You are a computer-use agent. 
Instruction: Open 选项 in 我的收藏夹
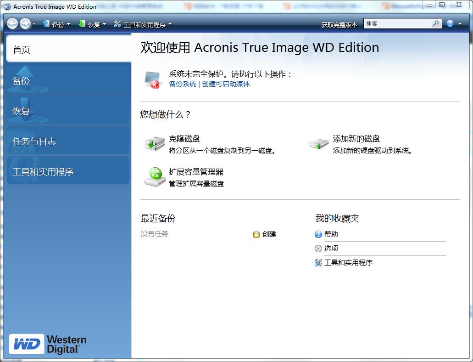pyautogui.click(x=331, y=249)
